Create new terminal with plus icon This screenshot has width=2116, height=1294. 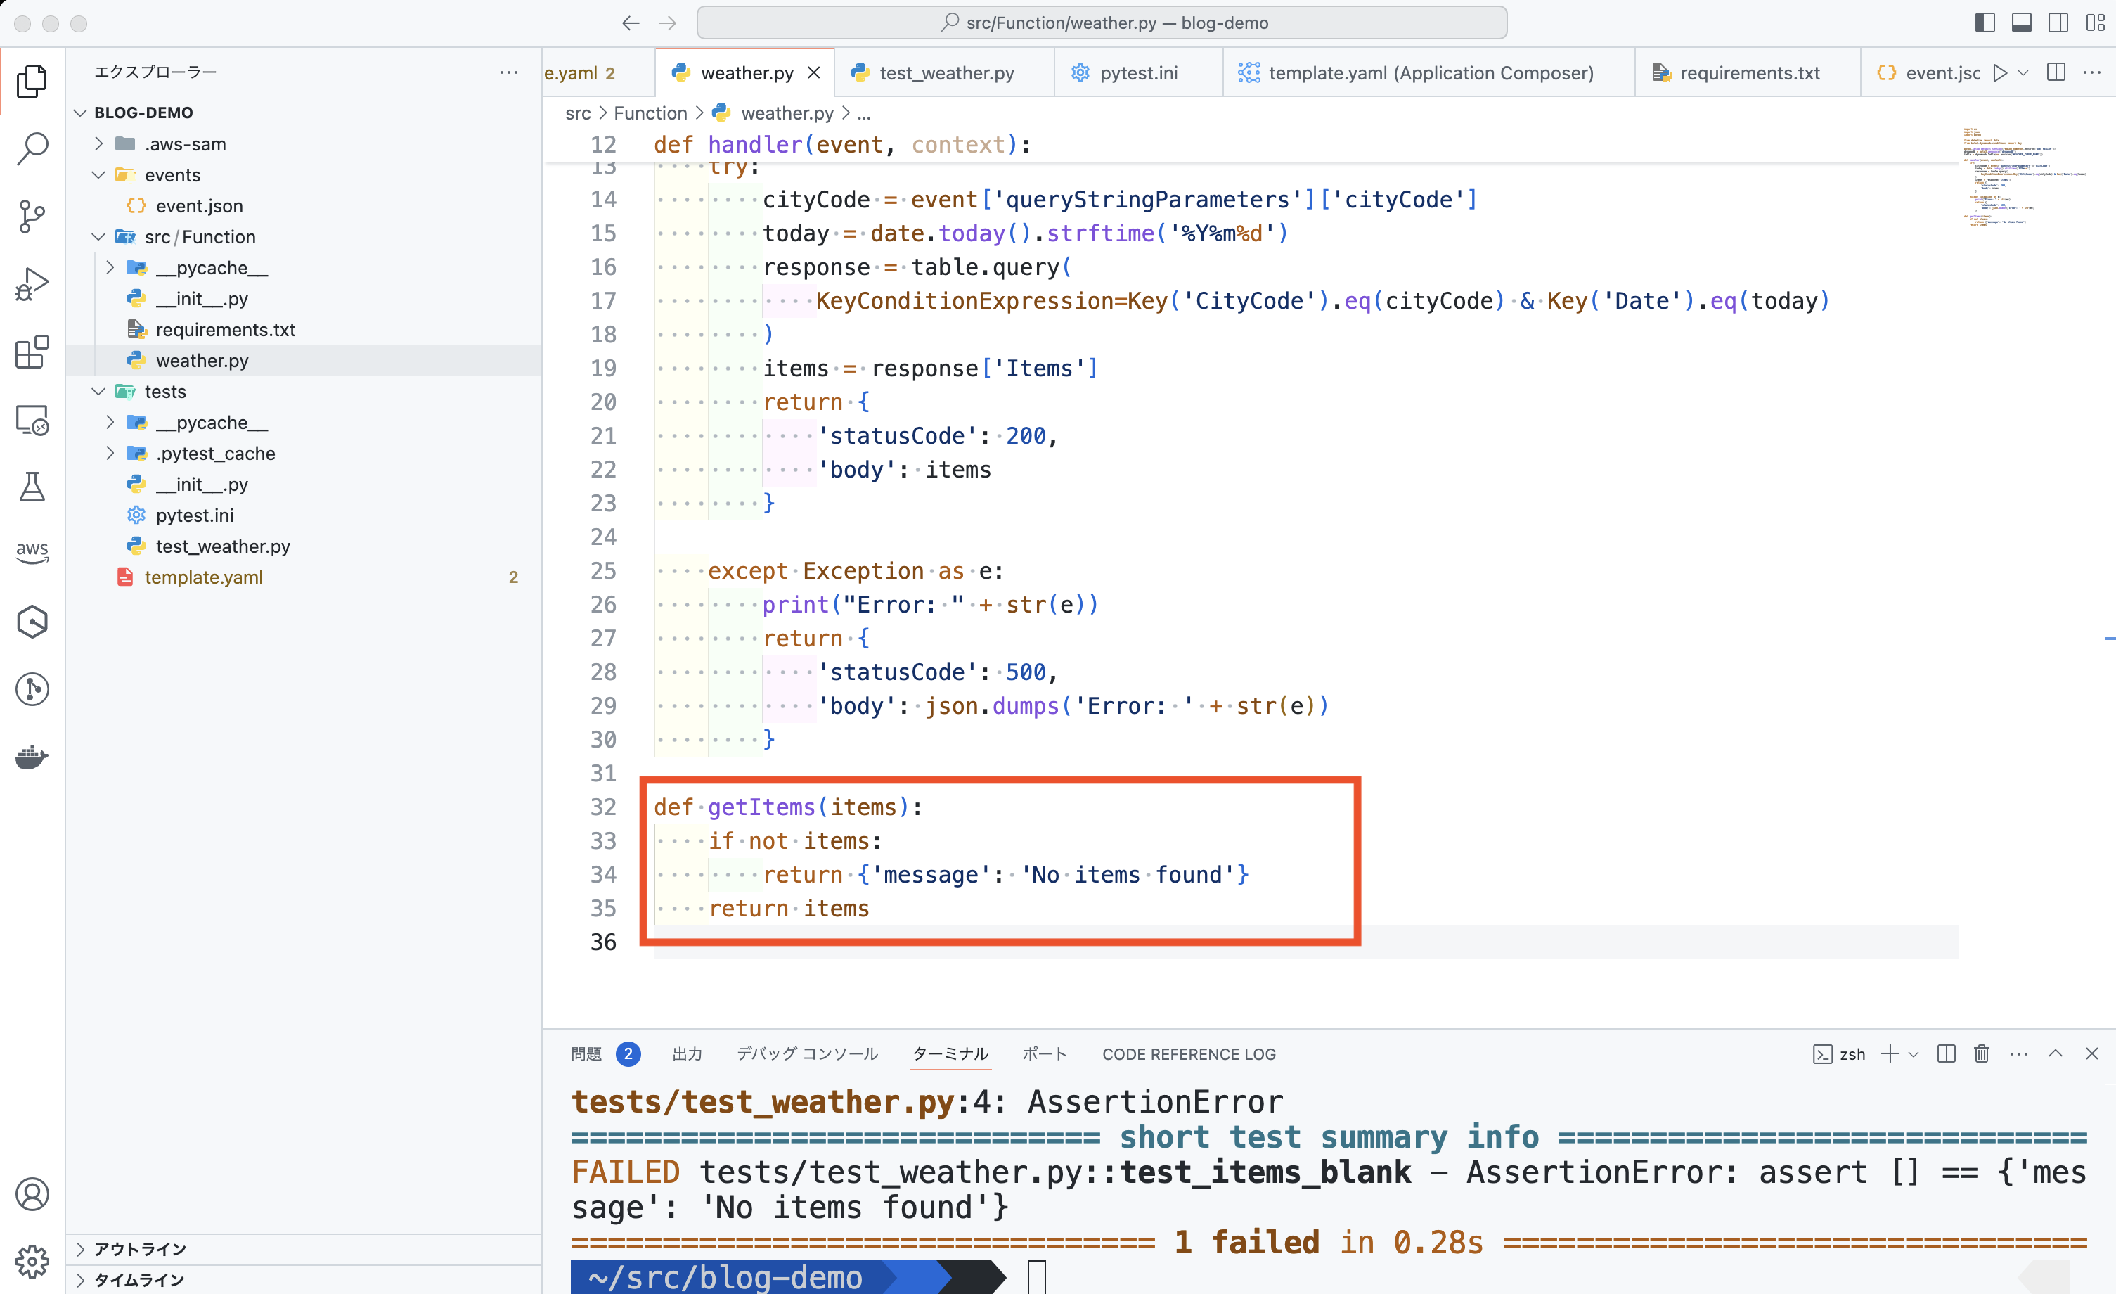(x=1890, y=1053)
